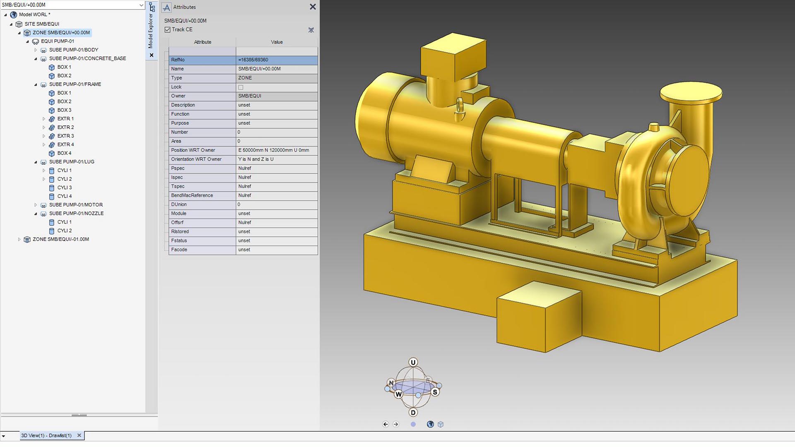The height and width of the screenshot is (447, 795).
Task: Click the blue dot beneath the view compass
Action: coord(413,424)
